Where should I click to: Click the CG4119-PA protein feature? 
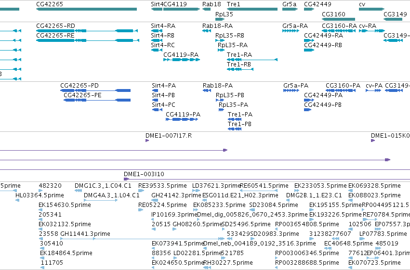click(182, 119)
